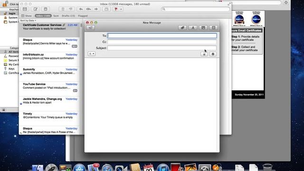Forward the message with the forward arrow icon
The image size is (304, 171).
(96, 9)
